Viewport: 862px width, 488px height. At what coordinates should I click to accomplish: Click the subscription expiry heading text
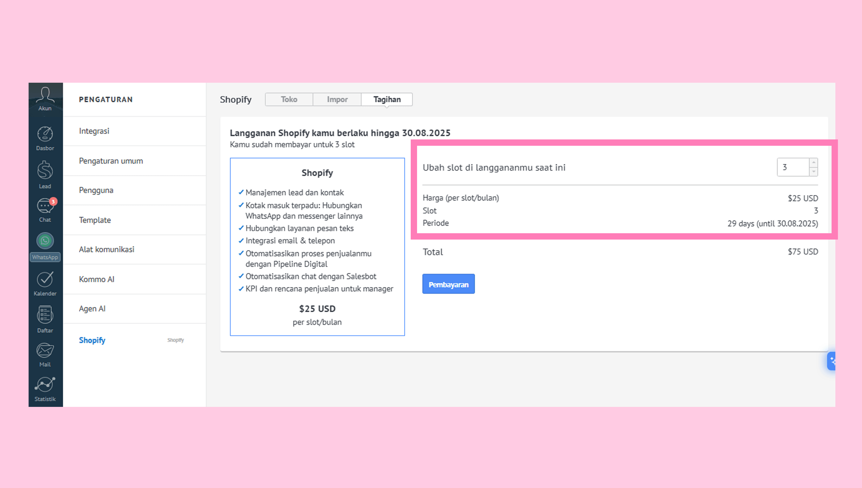(340, 133)
